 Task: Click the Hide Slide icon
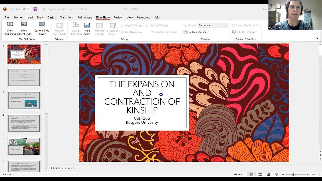click(x=87, y=29)
